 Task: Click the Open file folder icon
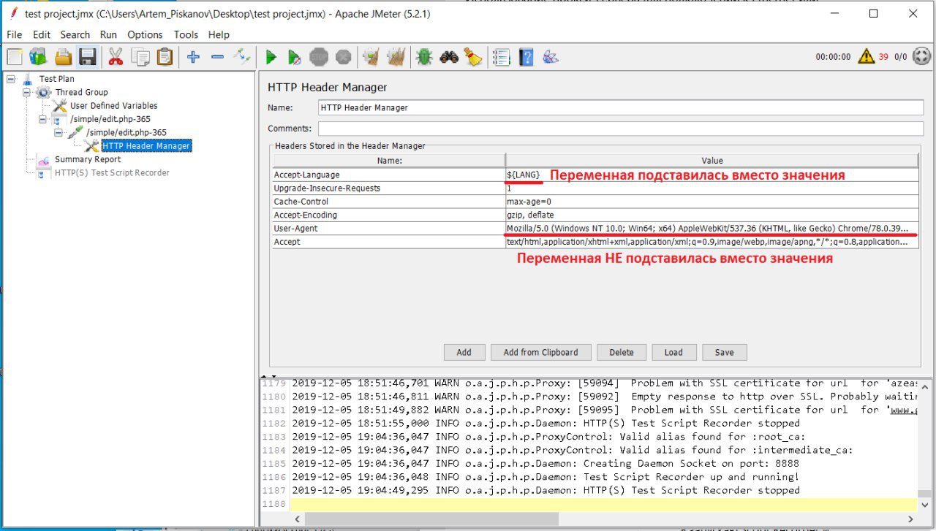(x=64, y=56)
